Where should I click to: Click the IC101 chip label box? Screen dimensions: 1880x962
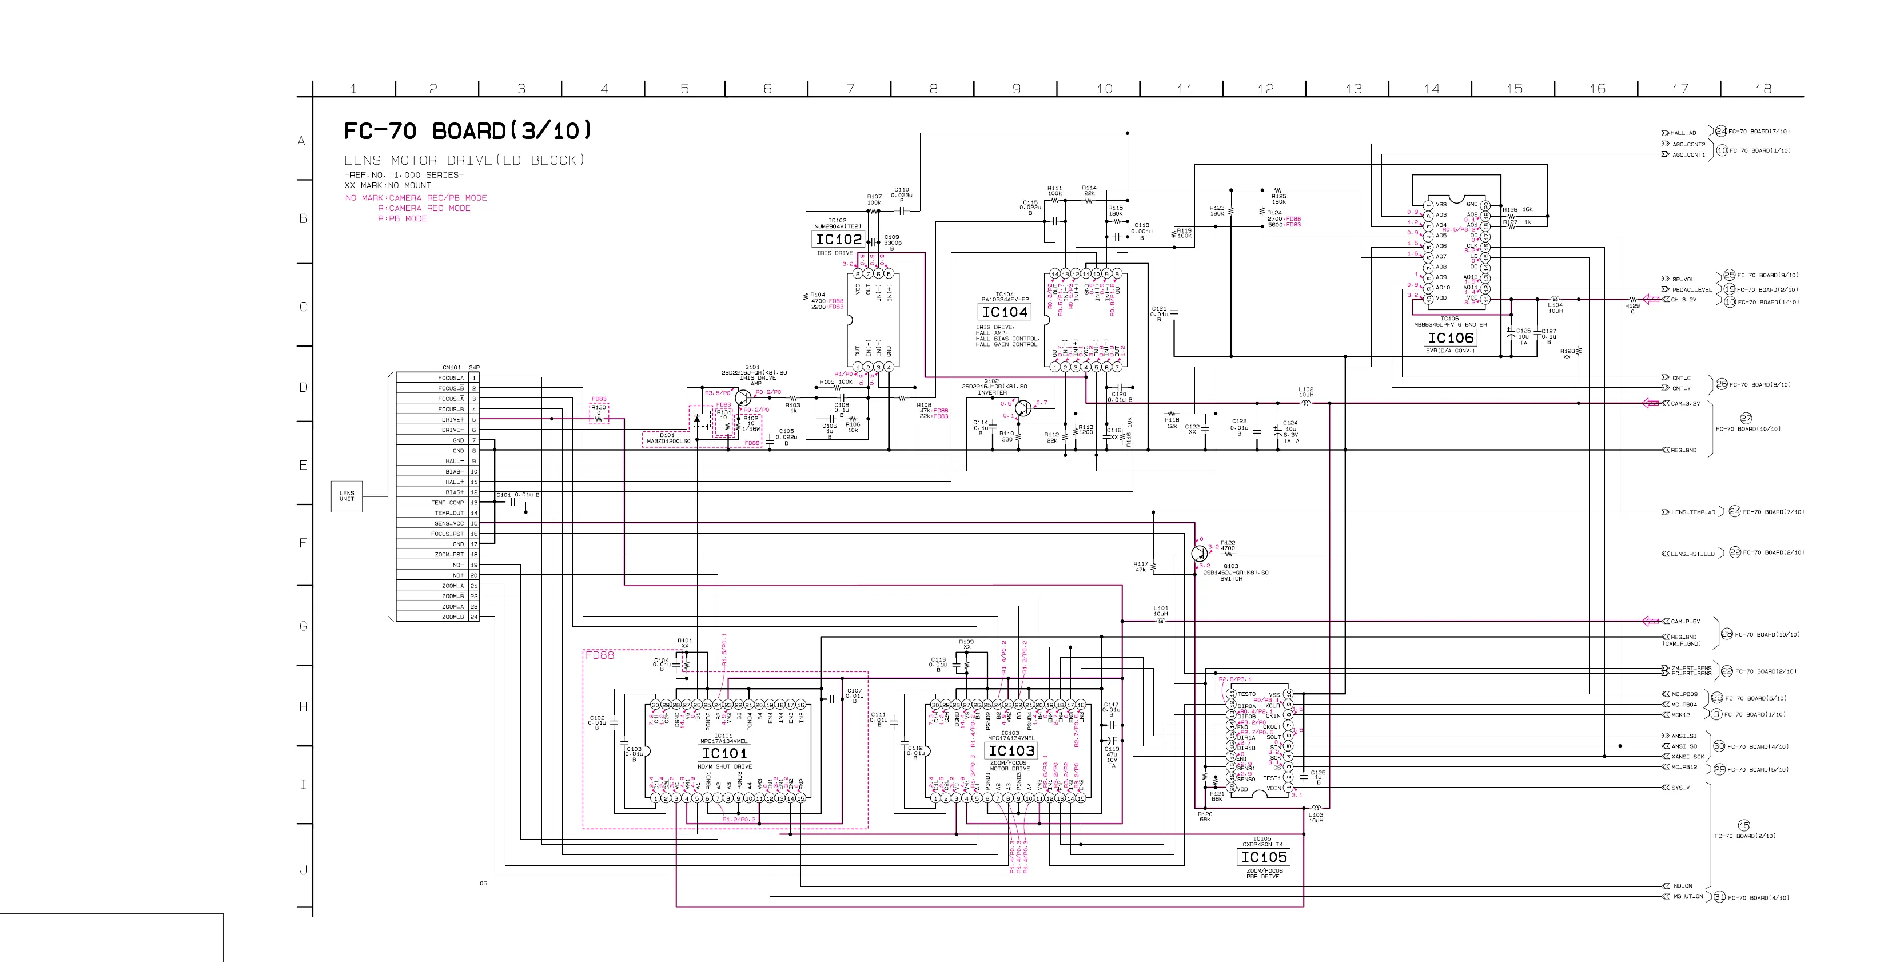(x=724, y=753)
